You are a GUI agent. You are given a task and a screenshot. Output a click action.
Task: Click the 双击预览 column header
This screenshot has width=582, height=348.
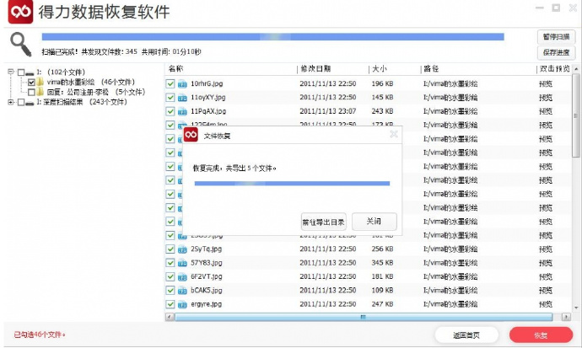[554, 68]
